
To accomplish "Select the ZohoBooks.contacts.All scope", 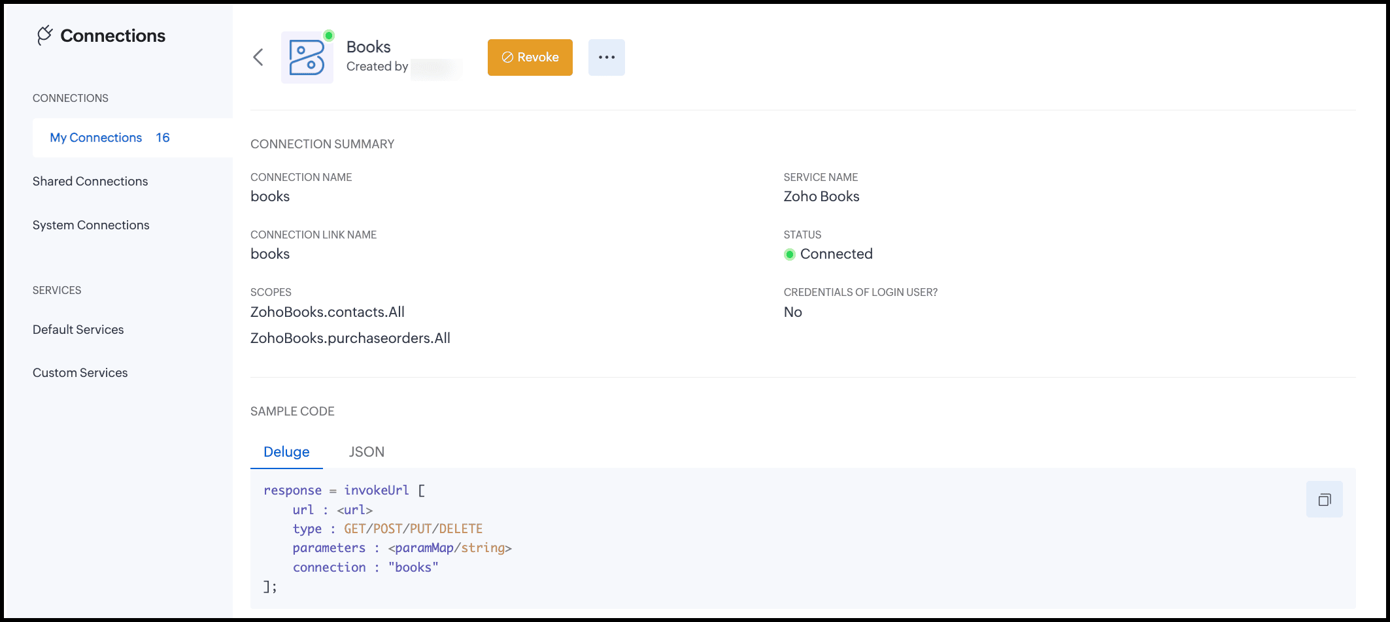I will [328, 312].
